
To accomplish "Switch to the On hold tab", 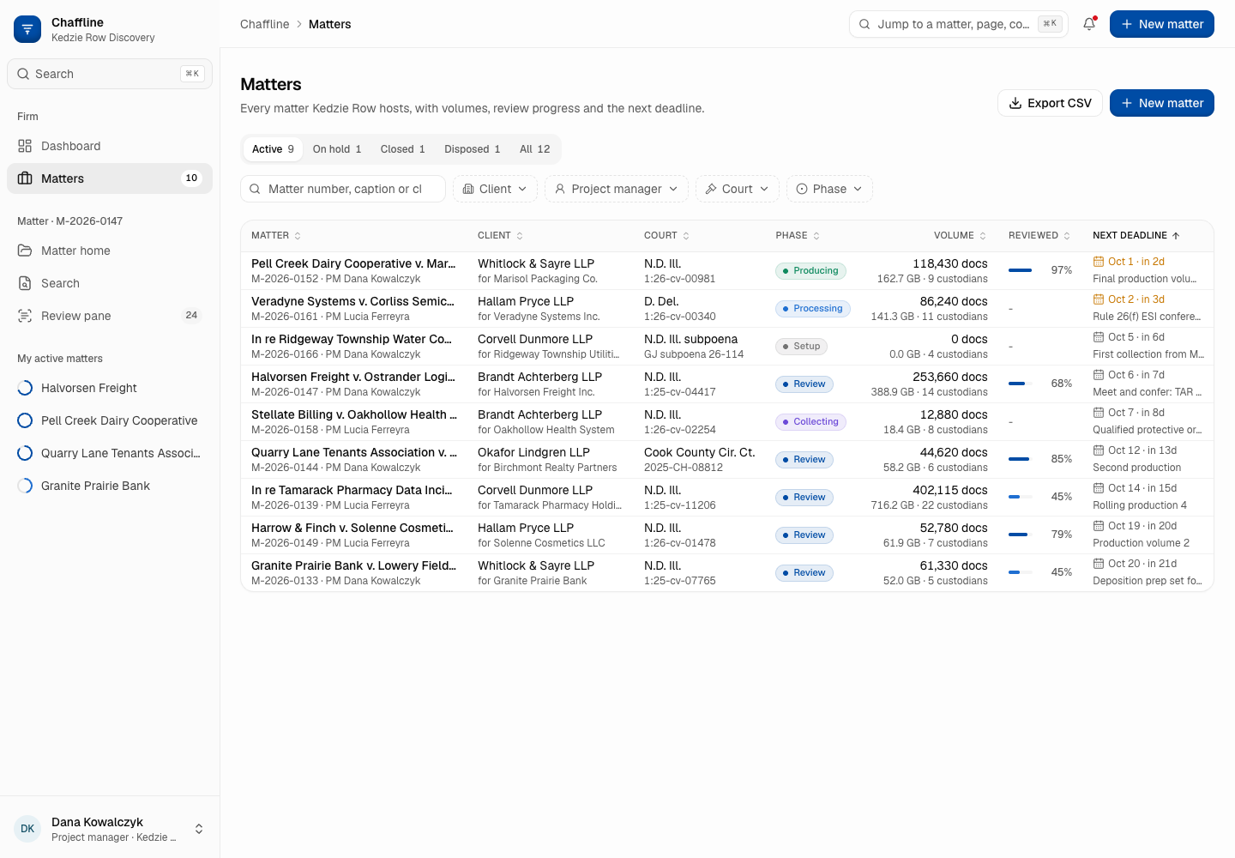I will click(337, 149).
